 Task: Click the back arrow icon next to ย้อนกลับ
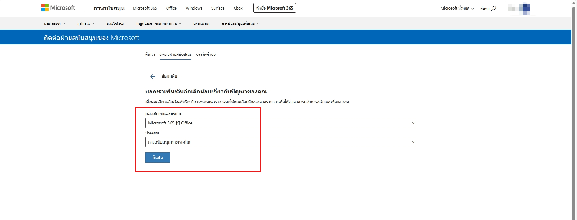(x=153, y=76)
